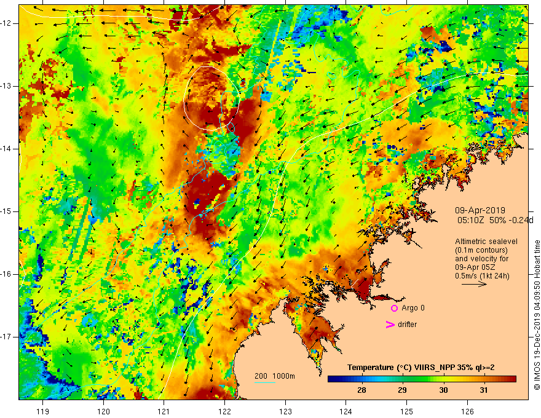Click the longitude axis label 121
The image size is (541, 418).
[164, 411]
